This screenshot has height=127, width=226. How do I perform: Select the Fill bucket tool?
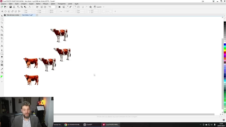[x=2, y=73]
